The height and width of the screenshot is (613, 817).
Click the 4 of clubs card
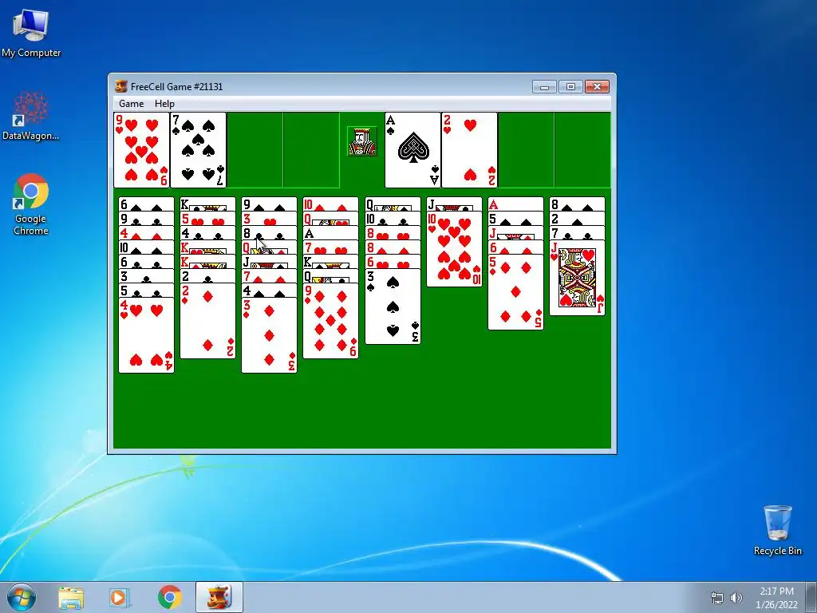pos(208,233)
